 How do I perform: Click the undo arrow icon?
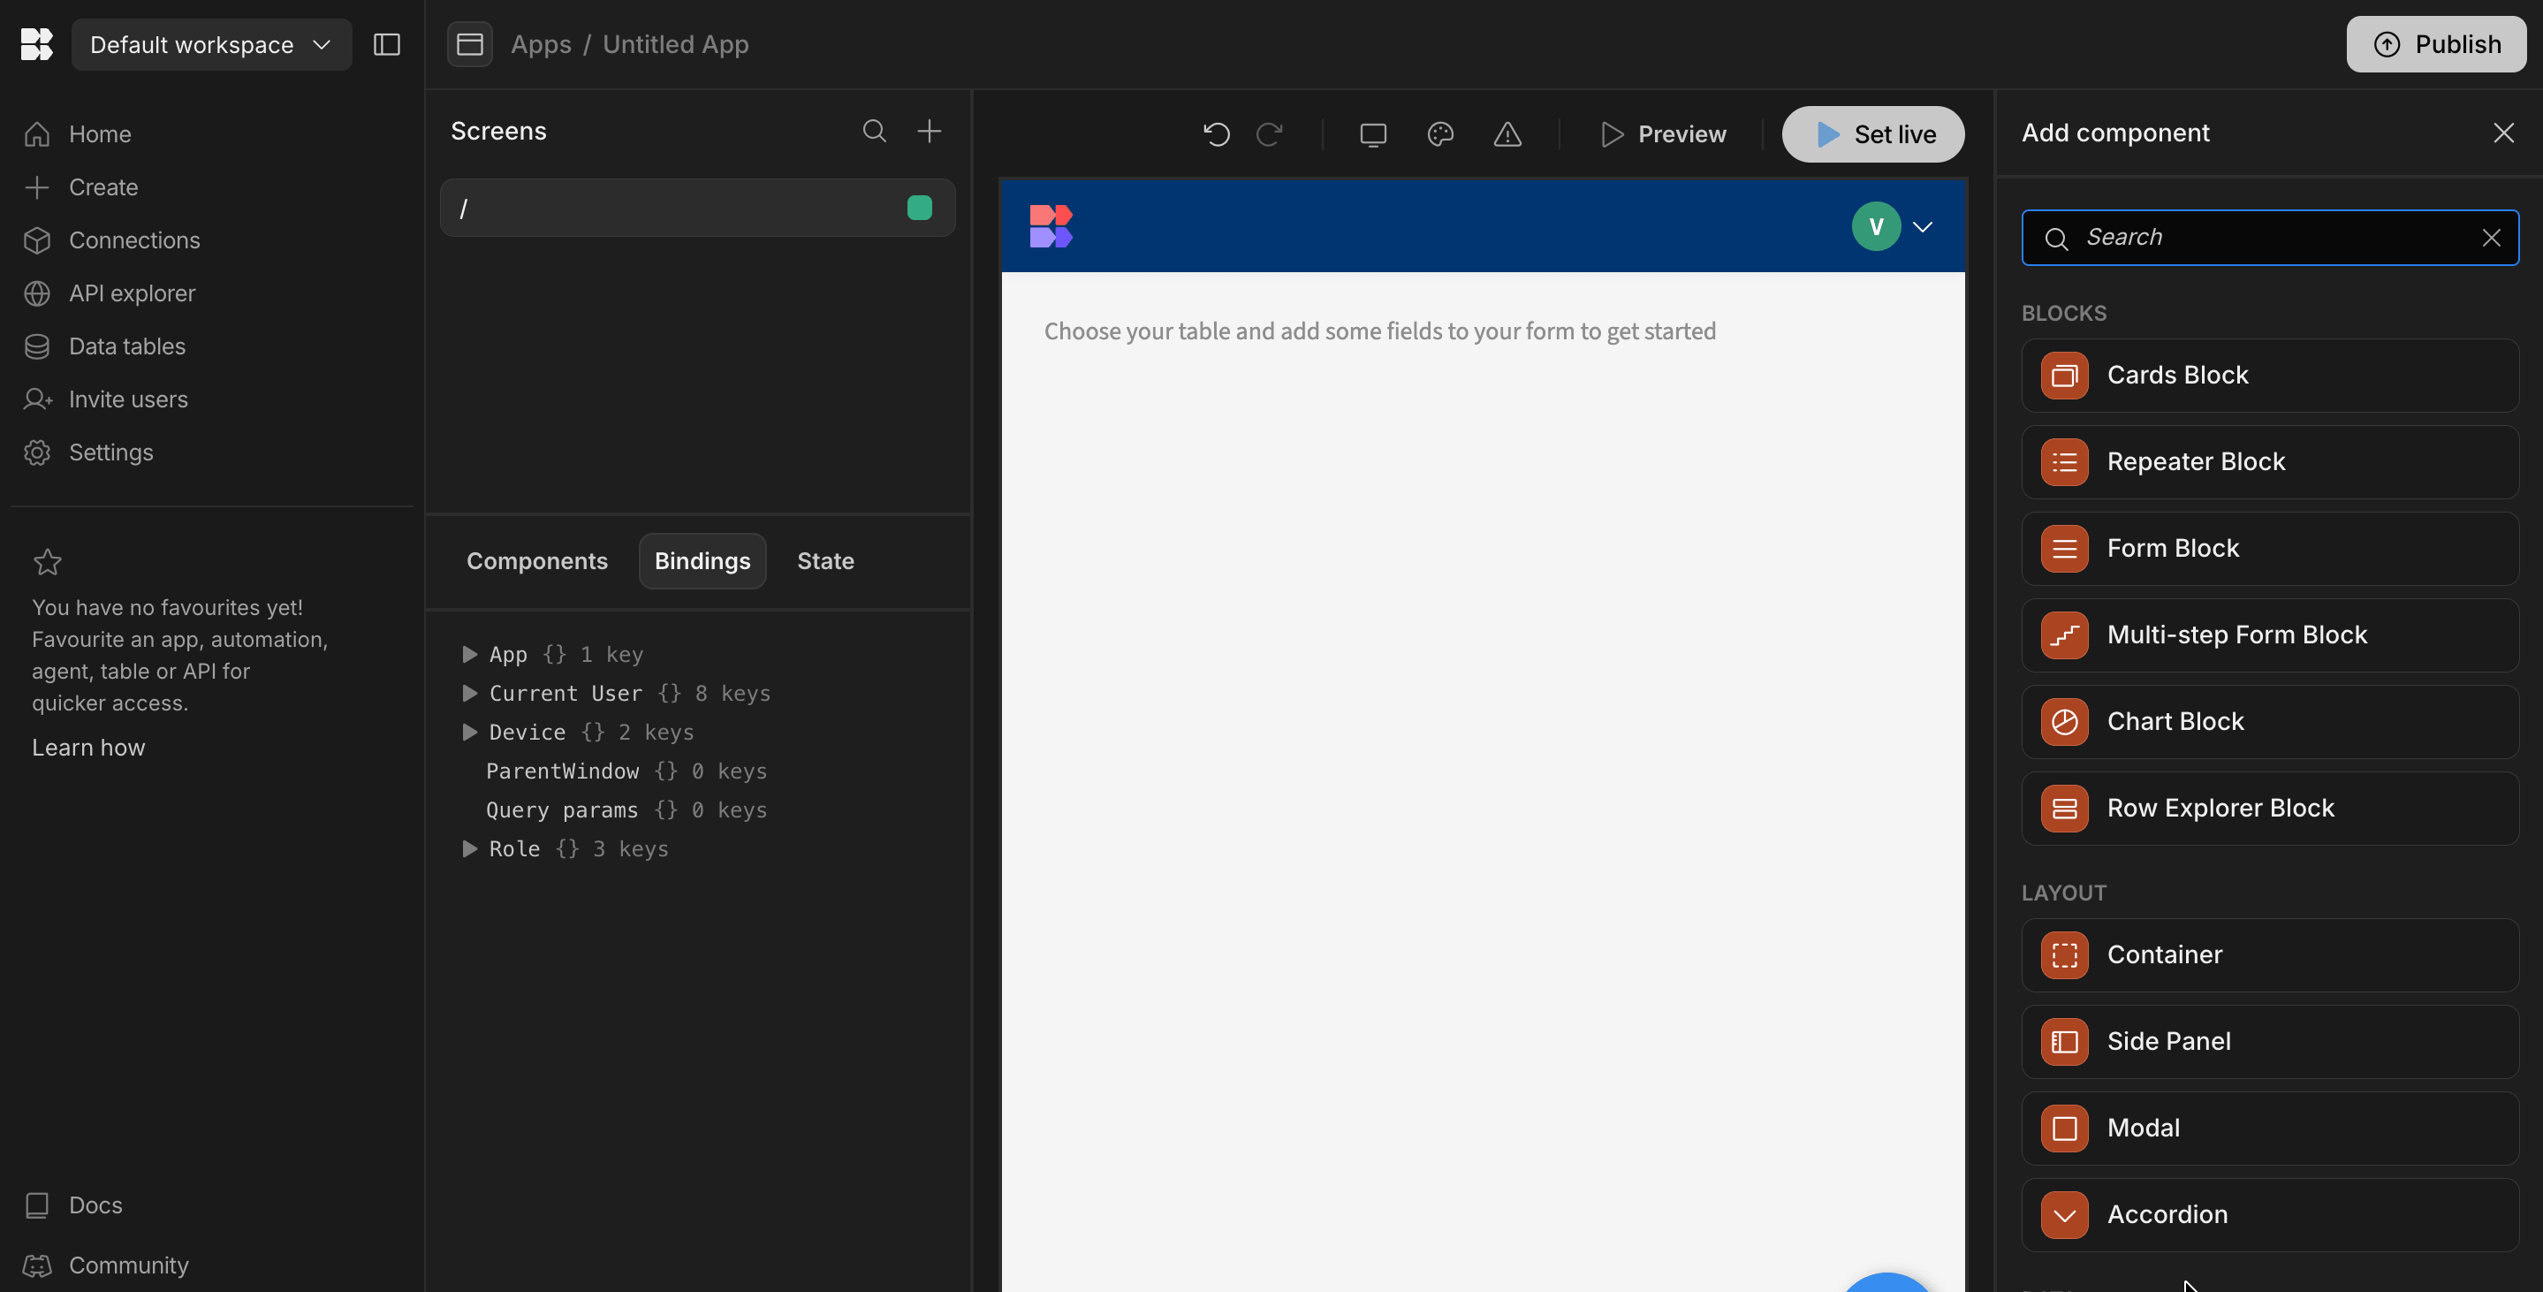coord(1216,134)
